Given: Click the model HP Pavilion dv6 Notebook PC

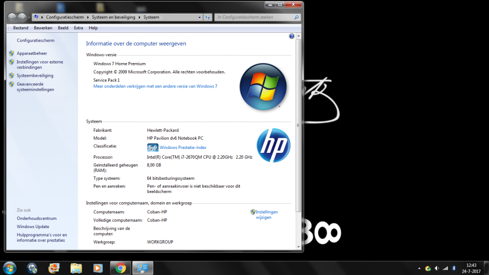Looking at the screenshot, I should 175,138.
